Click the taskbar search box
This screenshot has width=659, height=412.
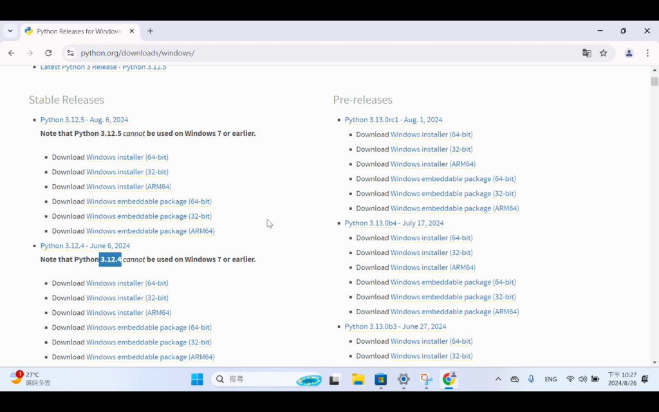[267, 379]
